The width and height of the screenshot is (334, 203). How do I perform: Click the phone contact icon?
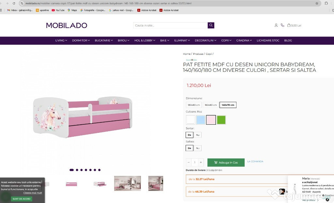click(x=282, y=25)
